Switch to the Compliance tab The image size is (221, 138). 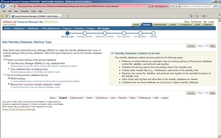point(186,24)
